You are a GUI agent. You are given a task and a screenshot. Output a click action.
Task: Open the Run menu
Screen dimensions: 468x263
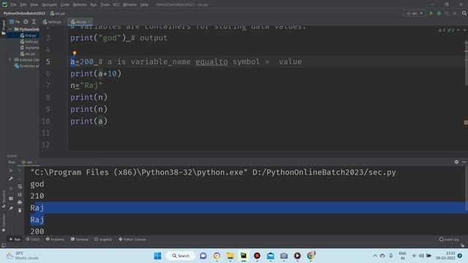coord(94,5)
